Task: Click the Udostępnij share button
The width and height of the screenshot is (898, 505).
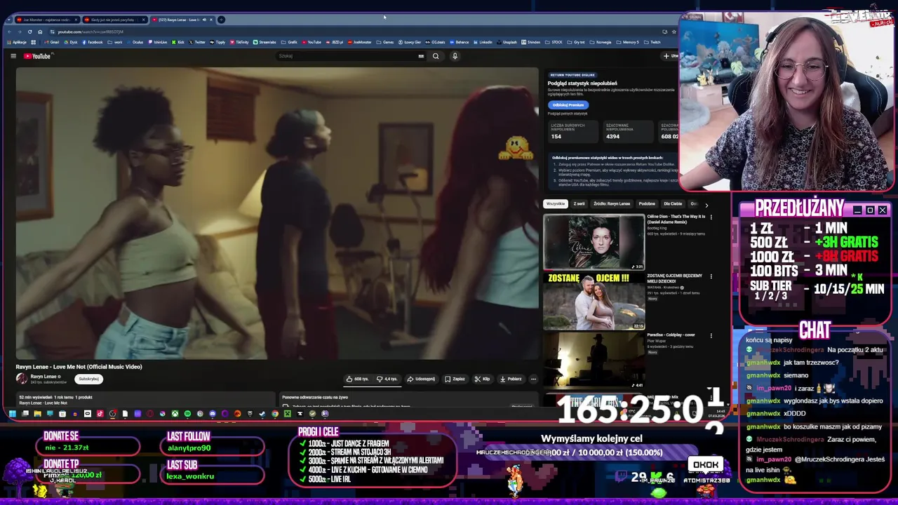Action: (421, 379)
